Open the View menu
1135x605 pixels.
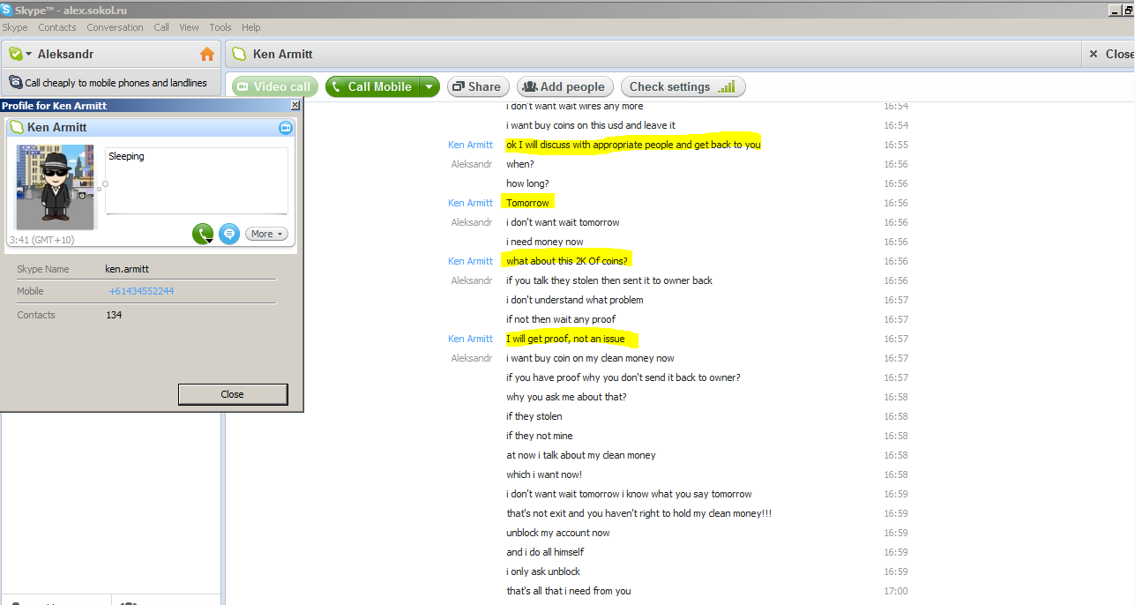[189, 27]
